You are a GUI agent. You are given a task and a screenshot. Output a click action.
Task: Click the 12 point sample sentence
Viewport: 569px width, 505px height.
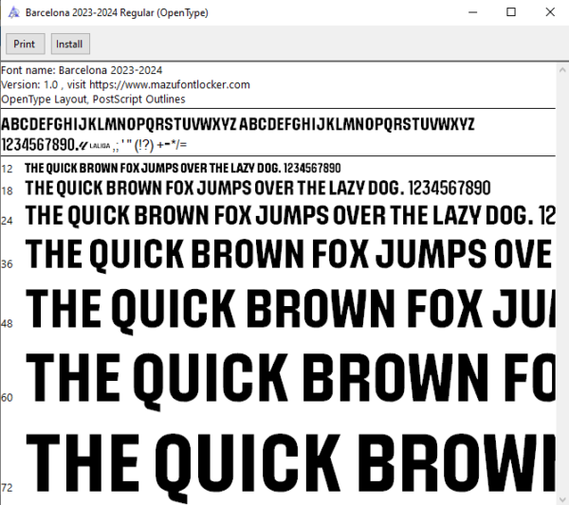tap(182, 169)
